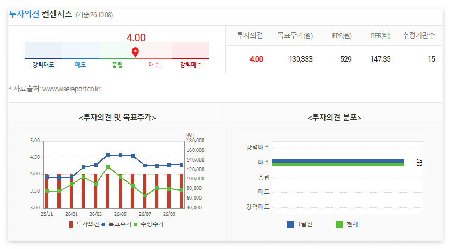Click the 매수 row label in distribution chart
Image resolution: width=451 pixels, height=249 pixels.
coord(264,163)
